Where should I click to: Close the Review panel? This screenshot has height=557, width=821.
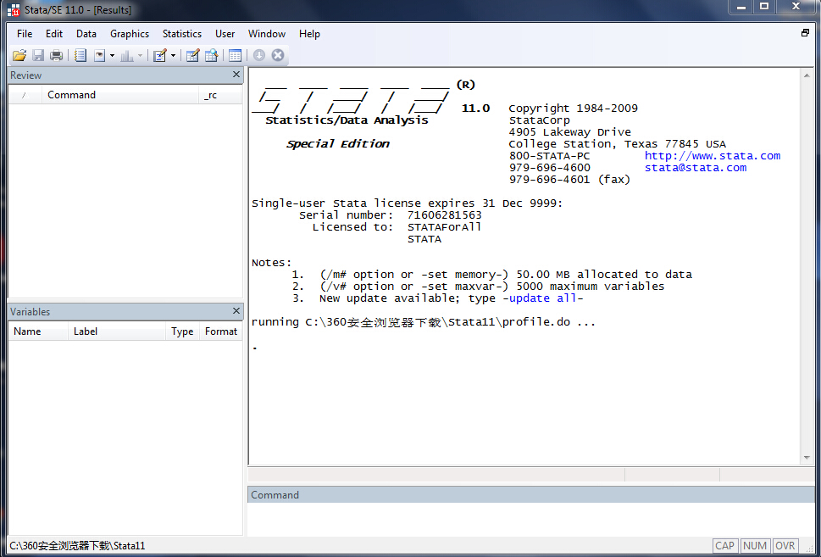(236, 75)
